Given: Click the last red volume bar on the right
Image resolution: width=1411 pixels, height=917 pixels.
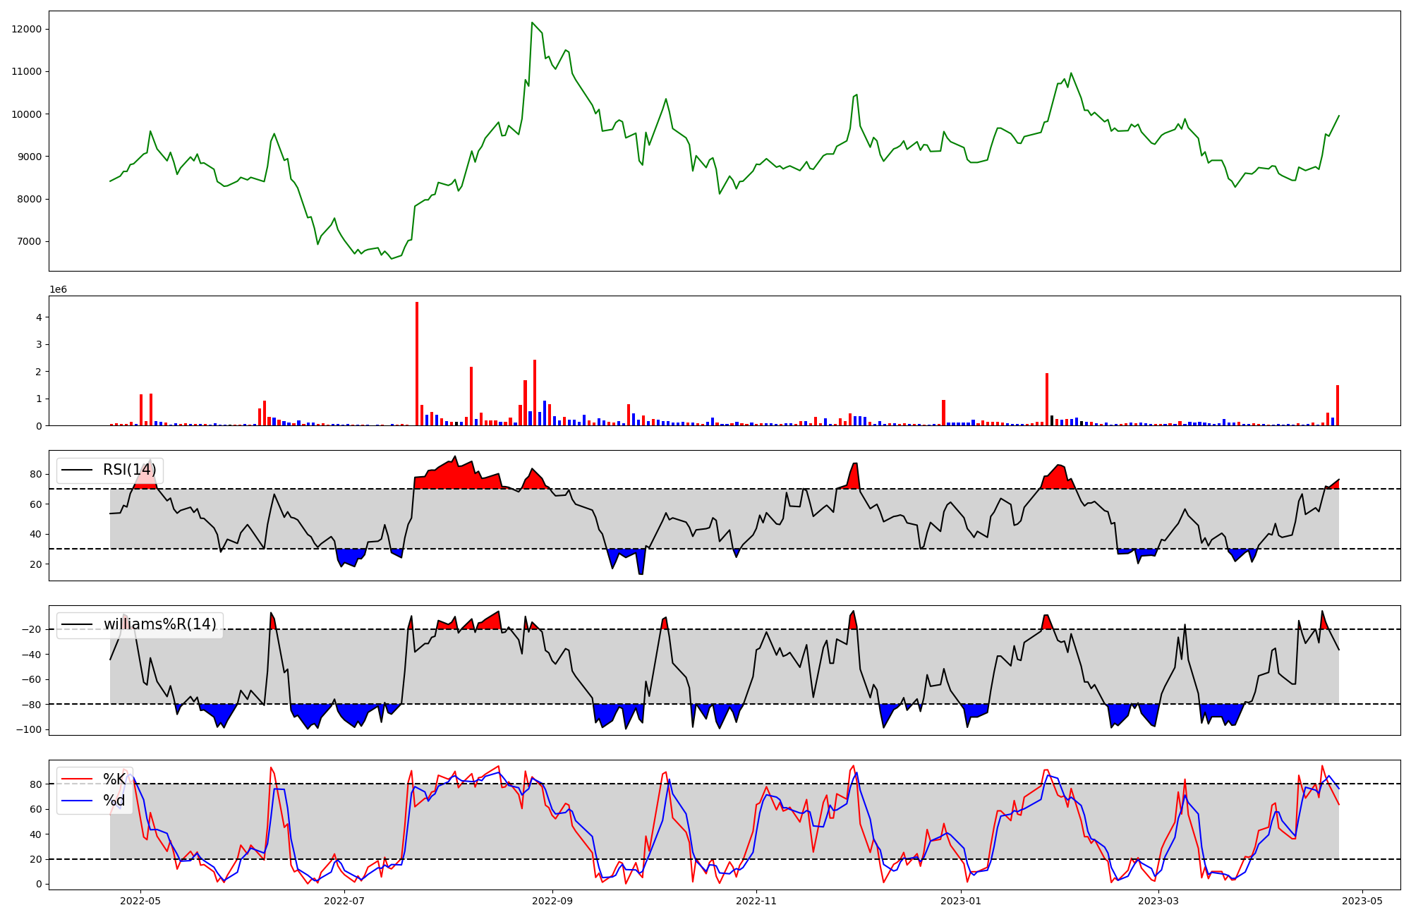Looking at the screenshot, I should pyautogui.click(x=1337, y=405).
